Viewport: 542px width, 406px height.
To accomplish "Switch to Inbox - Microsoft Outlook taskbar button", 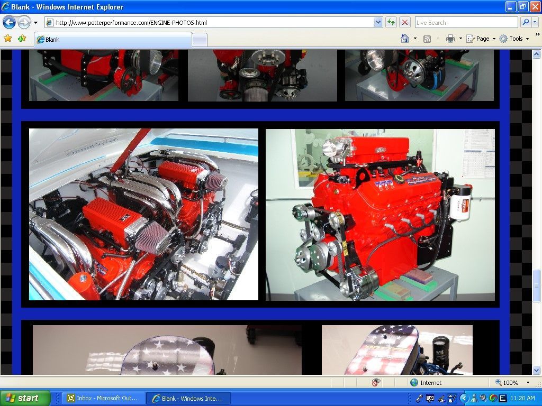I will 103,398.
